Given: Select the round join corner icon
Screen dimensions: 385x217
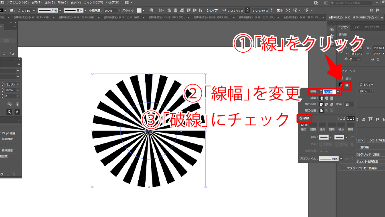Looking at the screenshot, I should tap(326, 104).
